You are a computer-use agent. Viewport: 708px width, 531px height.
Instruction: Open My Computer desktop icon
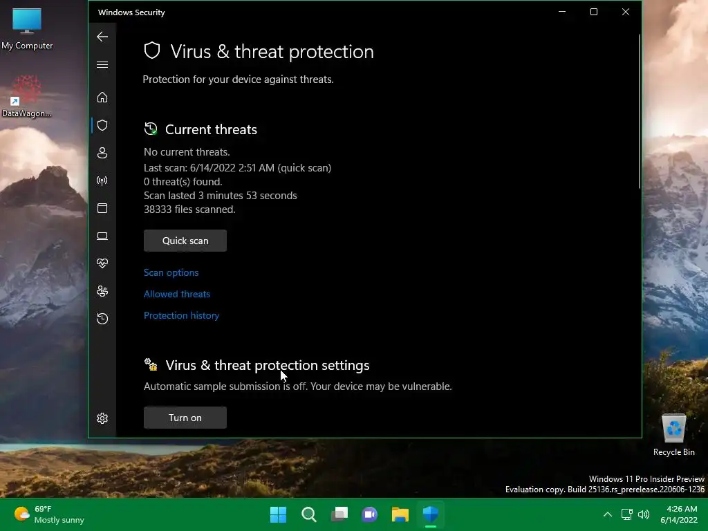pos(27,28)
